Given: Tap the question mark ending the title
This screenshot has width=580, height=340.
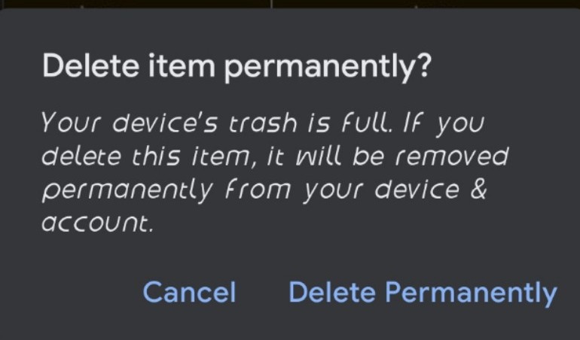Looking at the screenshot, I should (x=424, y=67).
